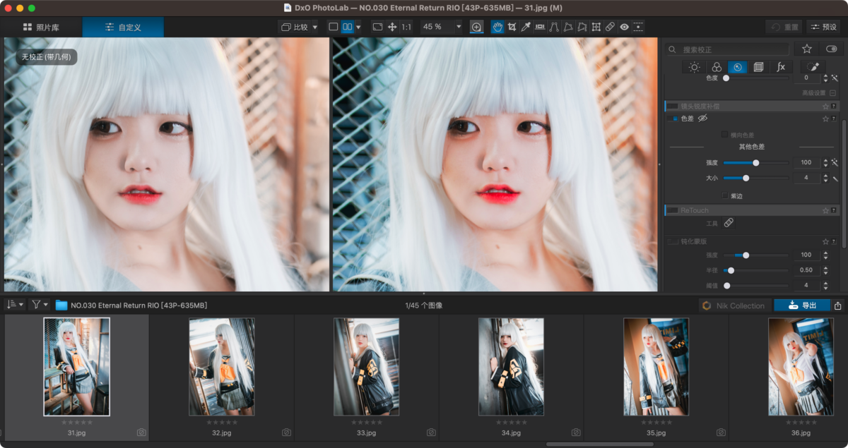Click the magic wand beside 强度 slider
848x448 pixels.
coord(835,162)
